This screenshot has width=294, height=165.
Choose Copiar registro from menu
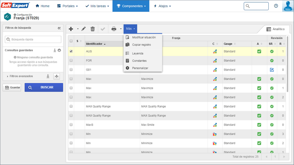tap(143, 45)
